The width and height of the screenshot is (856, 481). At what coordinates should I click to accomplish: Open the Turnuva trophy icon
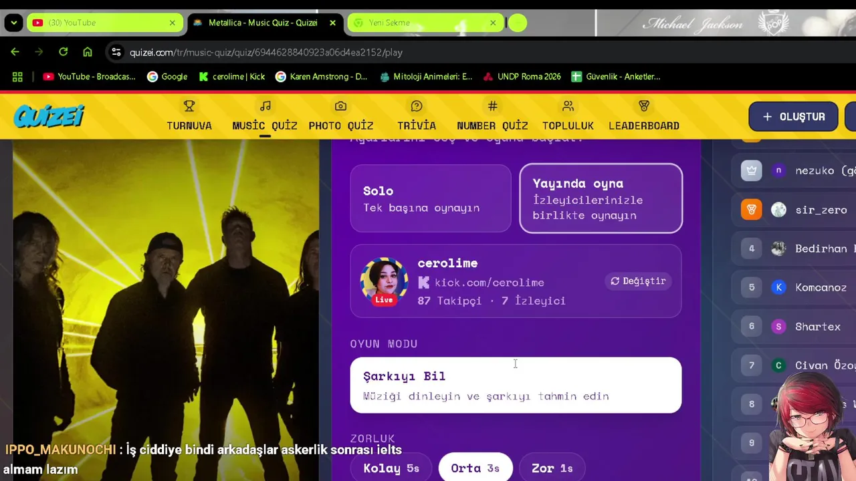tap(189, 106)
